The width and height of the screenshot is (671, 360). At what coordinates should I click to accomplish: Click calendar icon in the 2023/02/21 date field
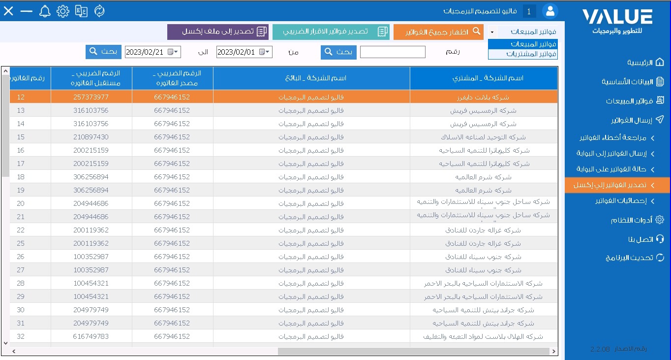coord(171,52)
